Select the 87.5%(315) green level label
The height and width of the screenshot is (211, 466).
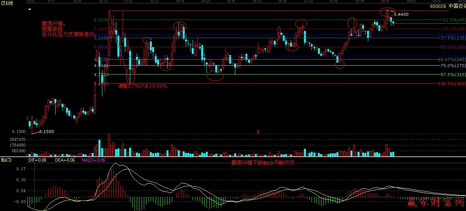453,75
